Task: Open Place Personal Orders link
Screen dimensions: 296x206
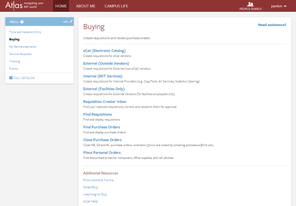Action: (x=102, y=152)
